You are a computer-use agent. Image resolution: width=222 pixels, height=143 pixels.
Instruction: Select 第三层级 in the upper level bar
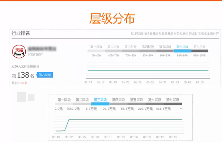coord(131,47)
